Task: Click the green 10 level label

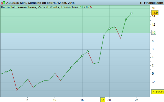Action: pos(153,33)
